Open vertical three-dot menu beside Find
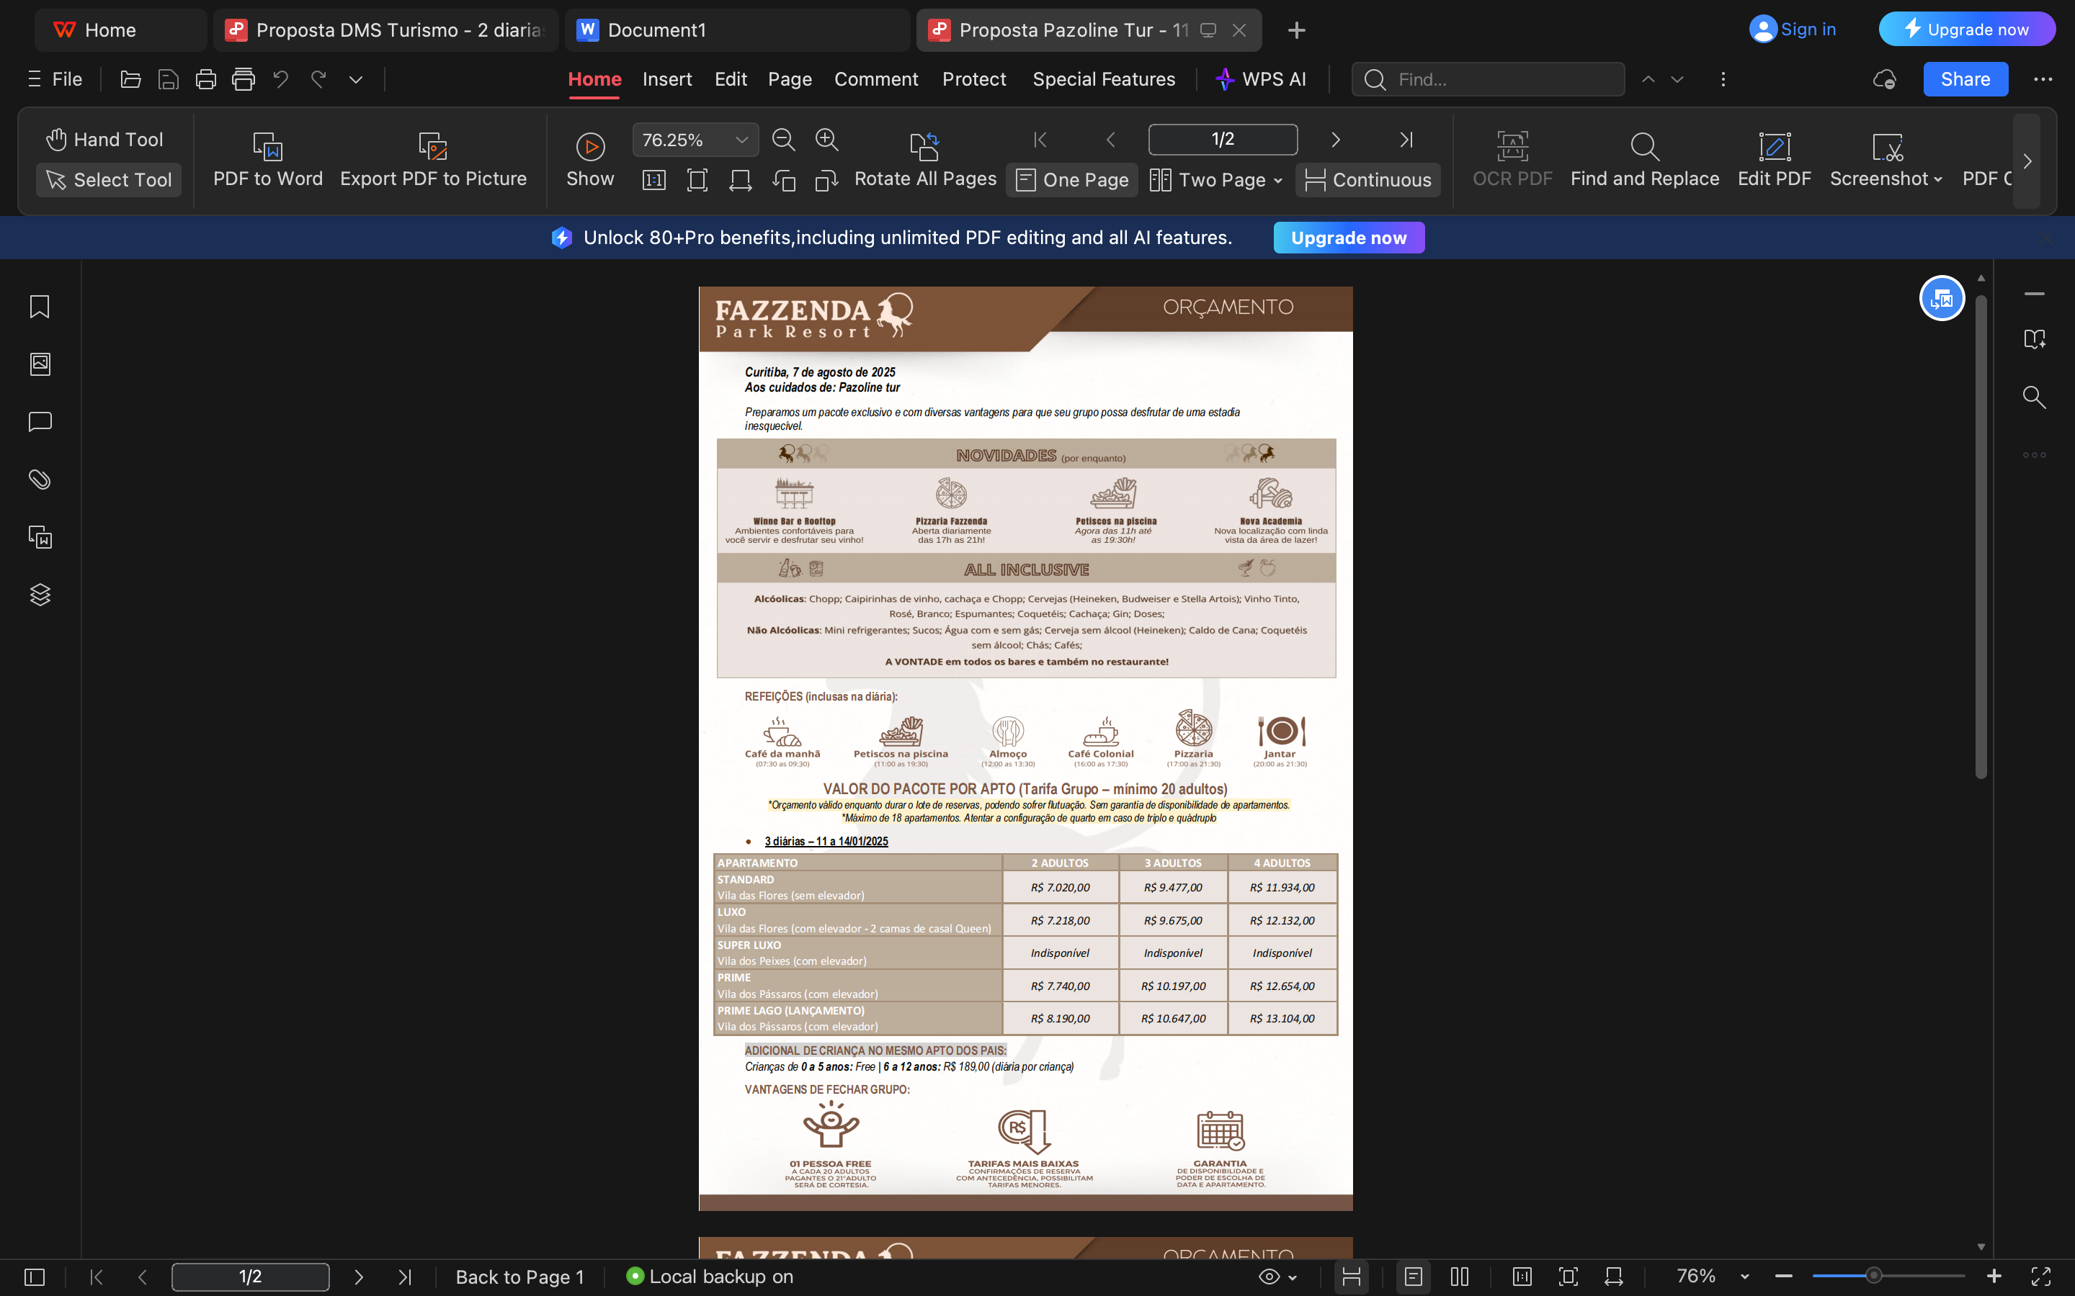This screenshot has height=1296, width=2075. [x=1723, y=80]
